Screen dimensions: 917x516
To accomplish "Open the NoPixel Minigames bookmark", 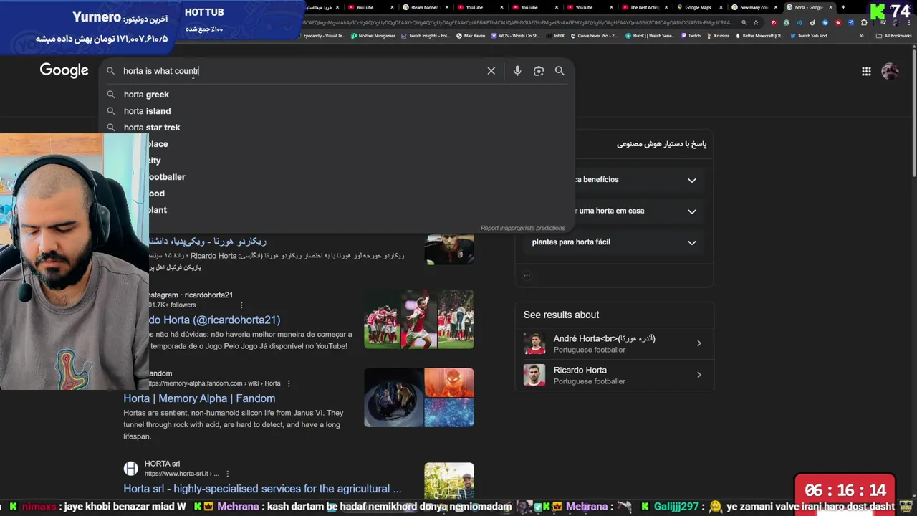I will (x=373, y=36).
